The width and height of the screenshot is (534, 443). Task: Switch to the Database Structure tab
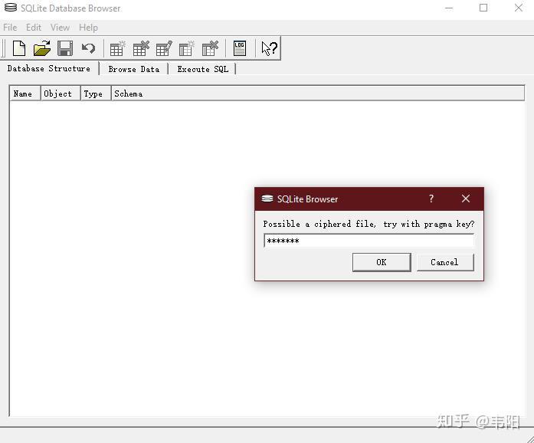[x=49, y=68]
